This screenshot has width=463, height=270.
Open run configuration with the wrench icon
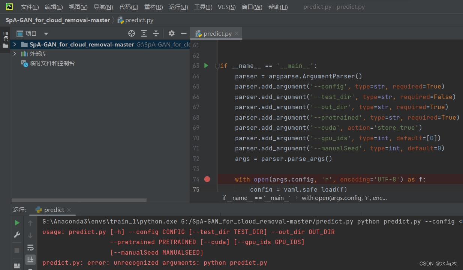click(x=16, y=235)
